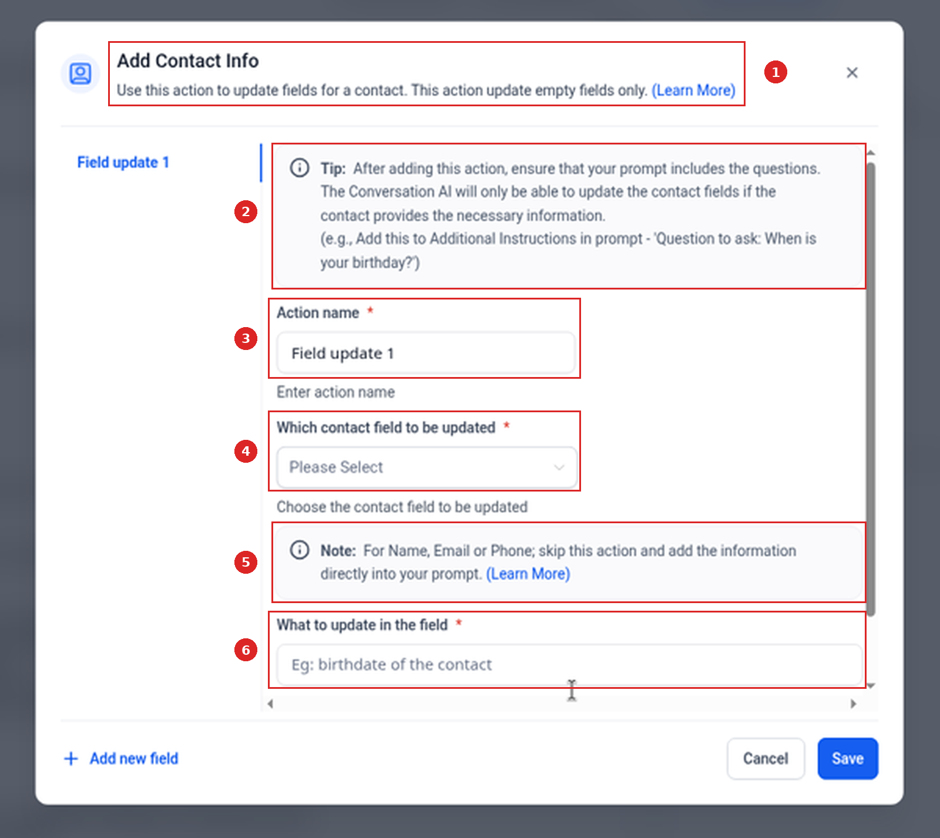Click the Action name input field
Image resolution: width=940 pixels, height=838 pixels.
pyautogui.click(x=426, y=353)
